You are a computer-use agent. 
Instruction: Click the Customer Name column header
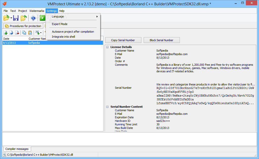pyautogui.click(x=37, y=39)
